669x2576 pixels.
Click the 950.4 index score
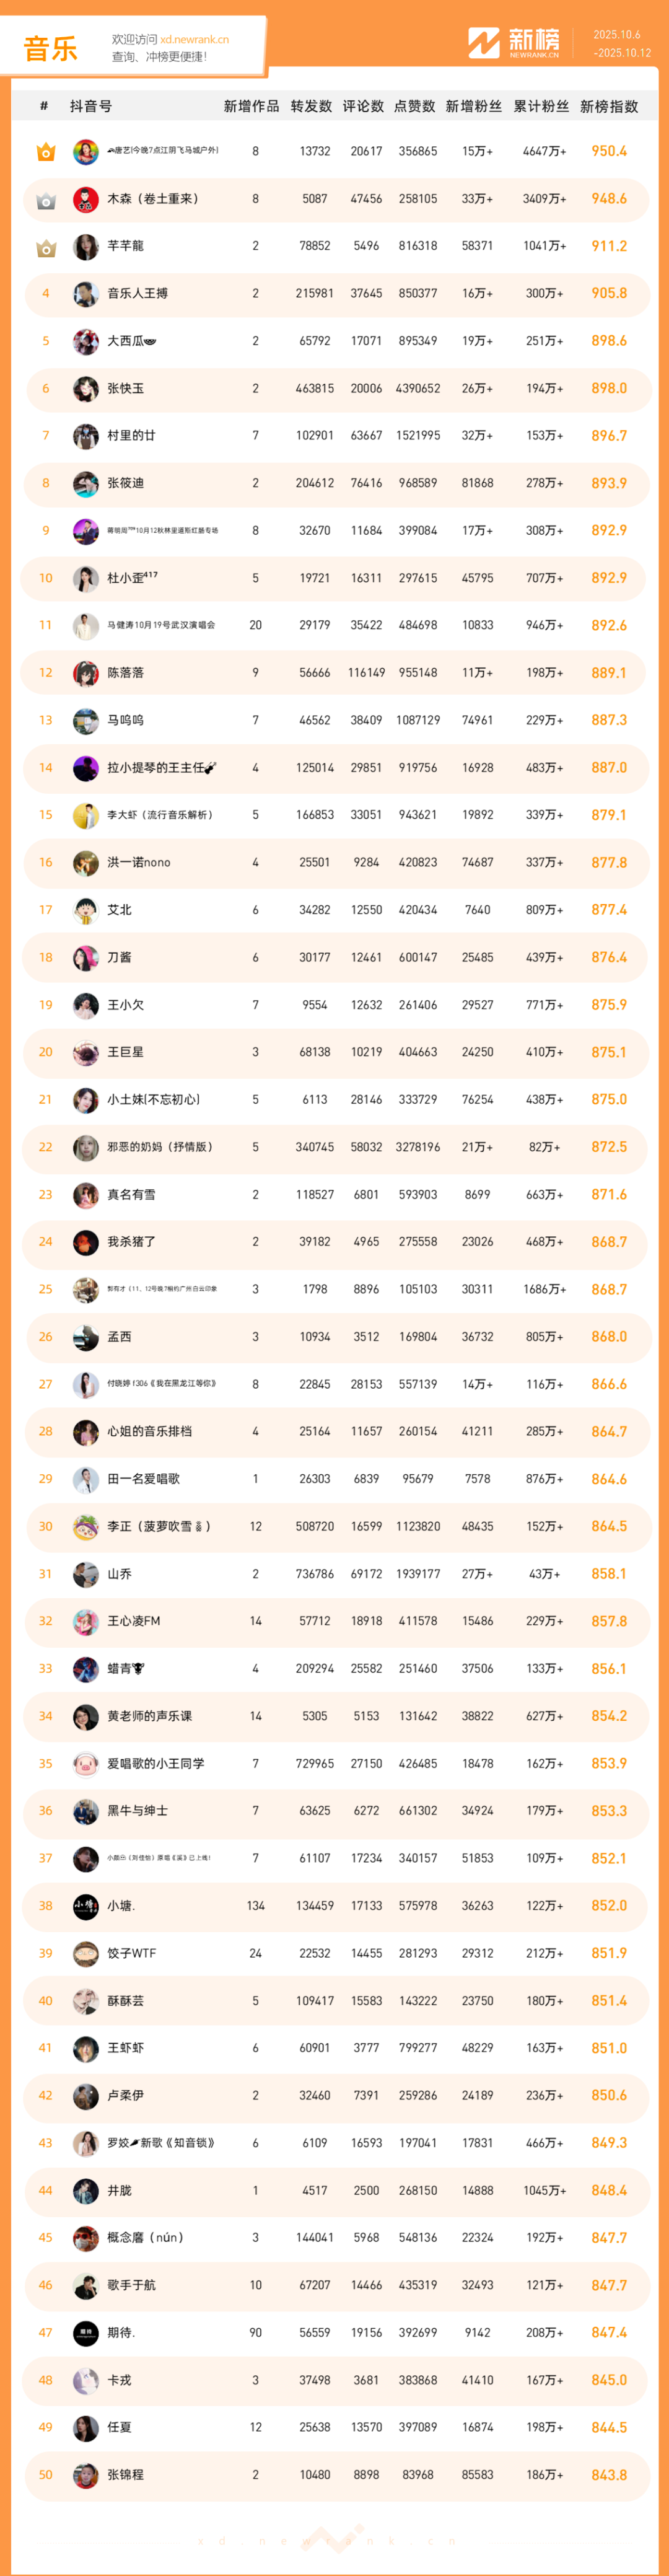[x=608, y=151]
